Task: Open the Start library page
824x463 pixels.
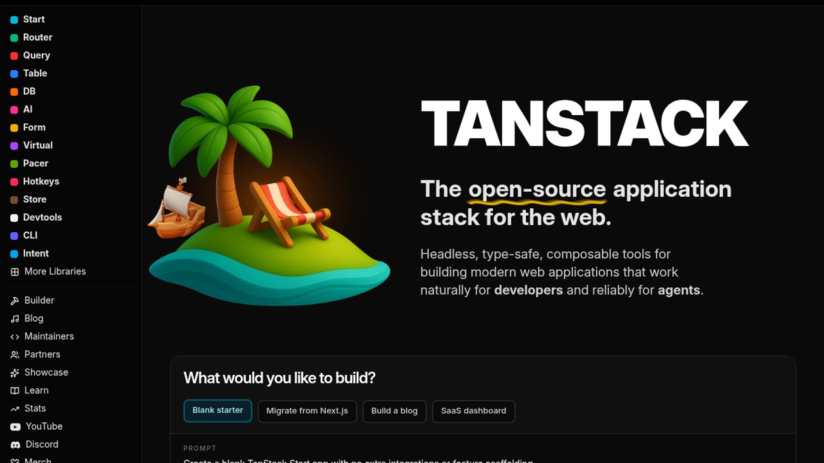Action: [x=34, y=19]
